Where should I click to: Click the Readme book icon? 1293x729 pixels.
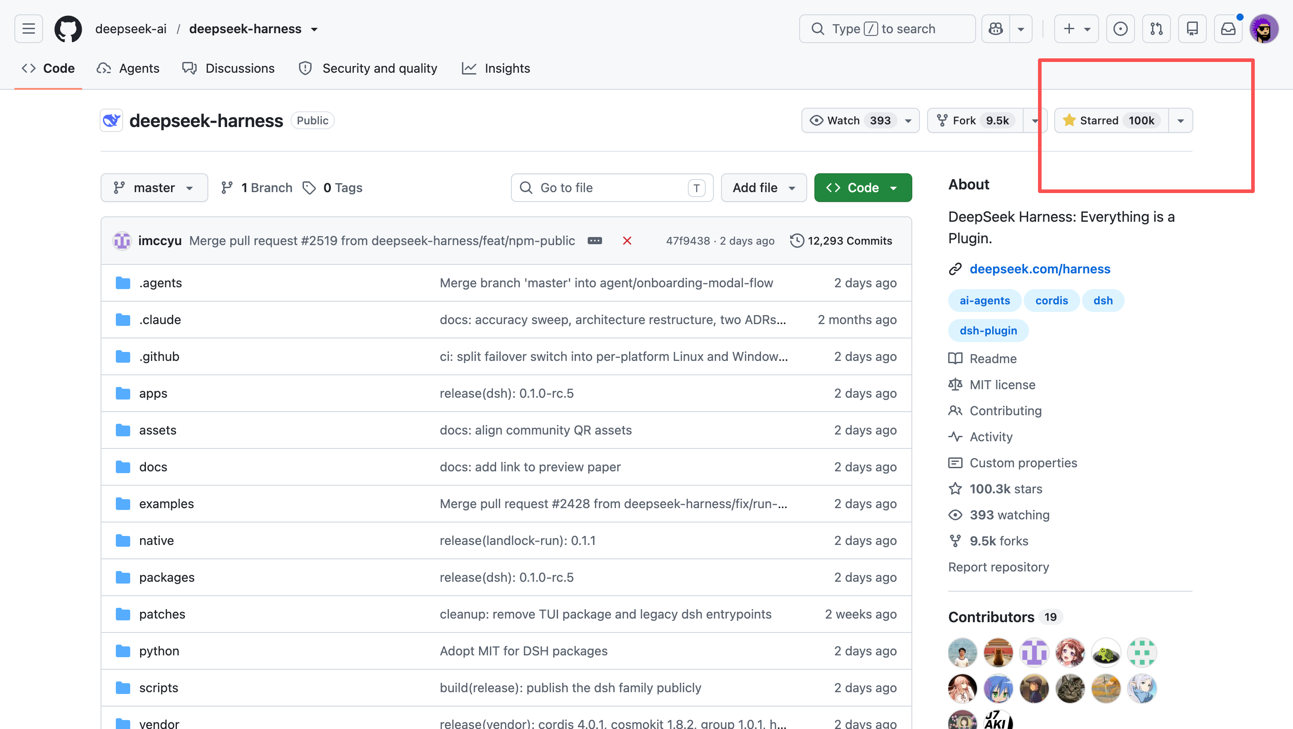pos(955,359)
